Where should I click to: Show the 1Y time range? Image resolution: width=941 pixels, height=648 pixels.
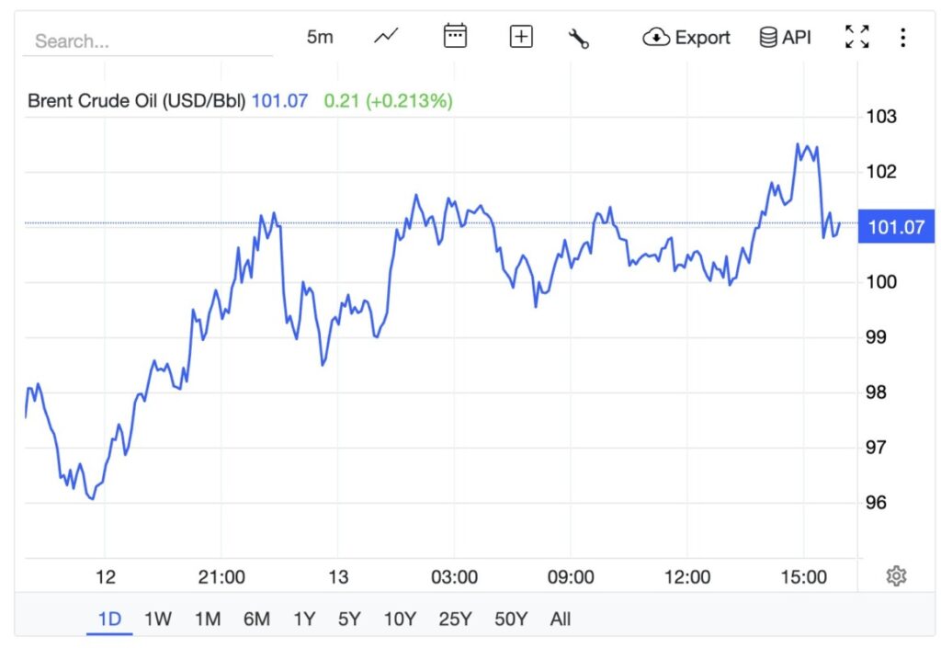[x=303, y=619]
